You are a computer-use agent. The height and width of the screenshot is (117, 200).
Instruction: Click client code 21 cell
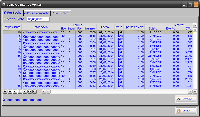[12, 66]
